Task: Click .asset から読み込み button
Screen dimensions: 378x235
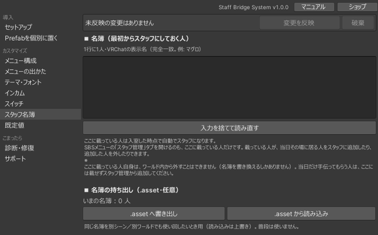Action: tap(301, 214)
